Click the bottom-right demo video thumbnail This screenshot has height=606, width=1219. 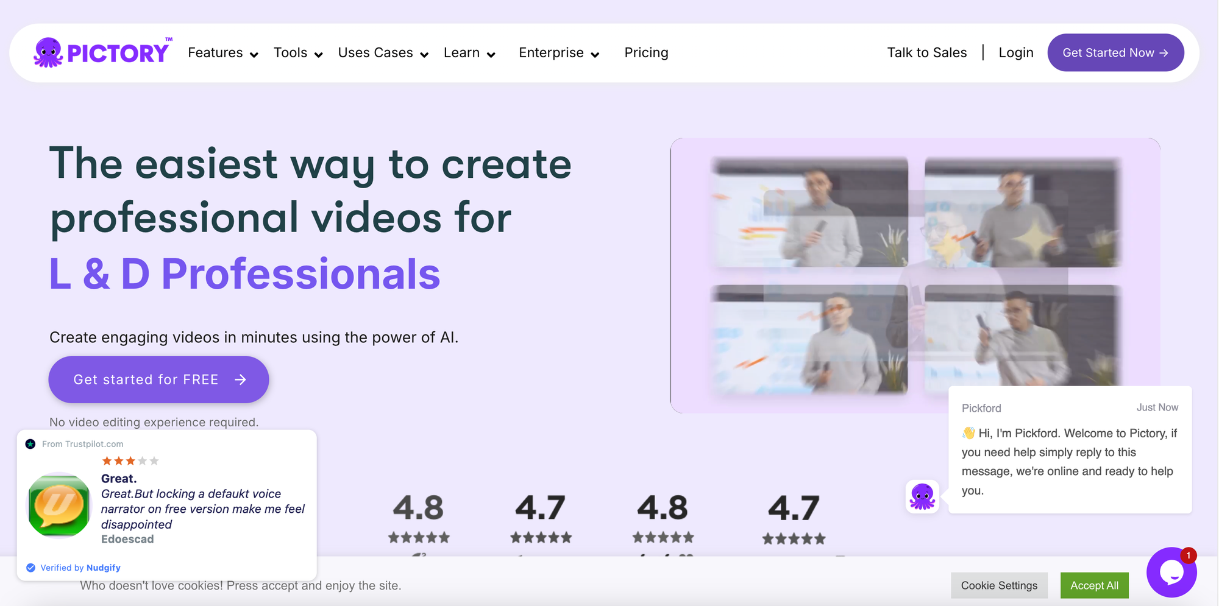click(1023, 335)
